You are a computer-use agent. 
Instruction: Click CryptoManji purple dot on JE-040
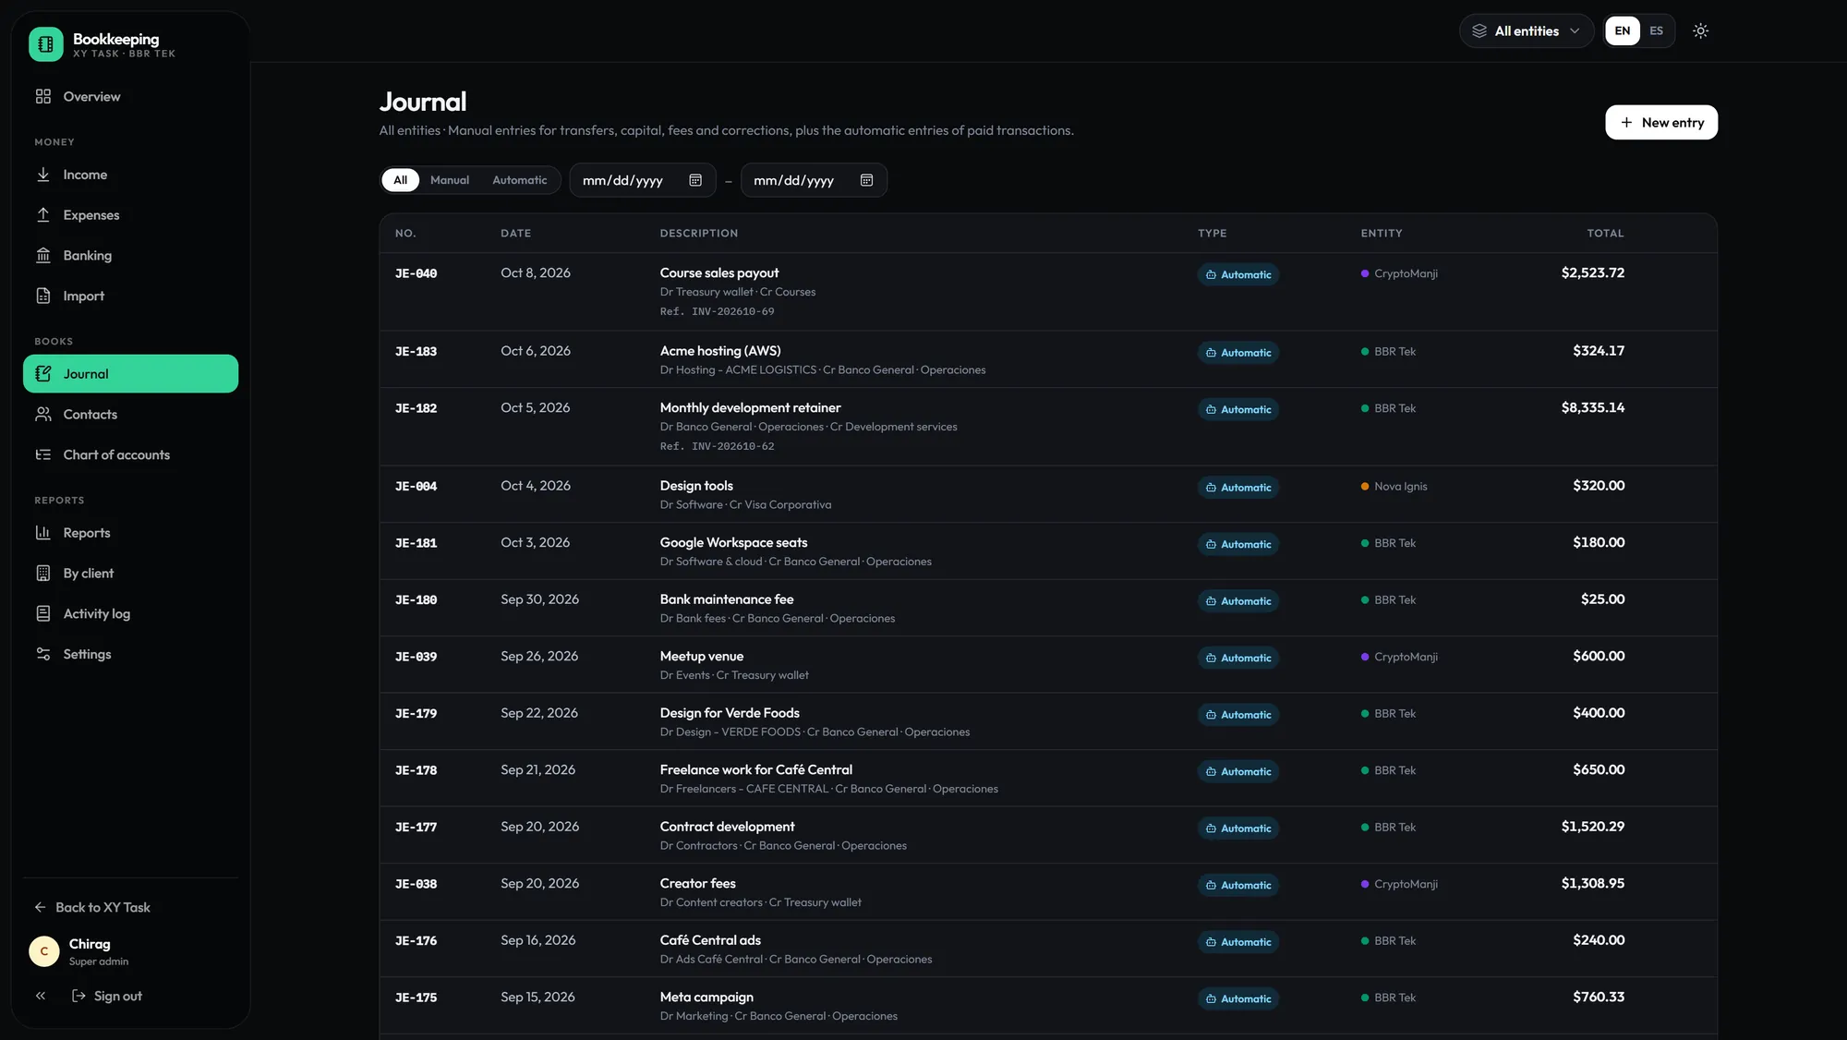click(1364, 273)
